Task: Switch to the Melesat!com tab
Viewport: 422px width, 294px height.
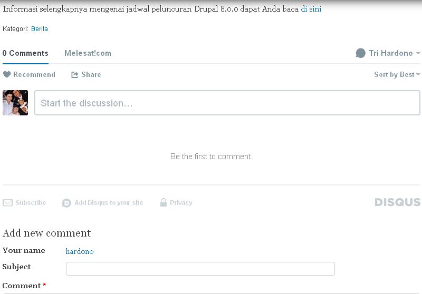Action: pyautogui.click(x=88, y=53)
